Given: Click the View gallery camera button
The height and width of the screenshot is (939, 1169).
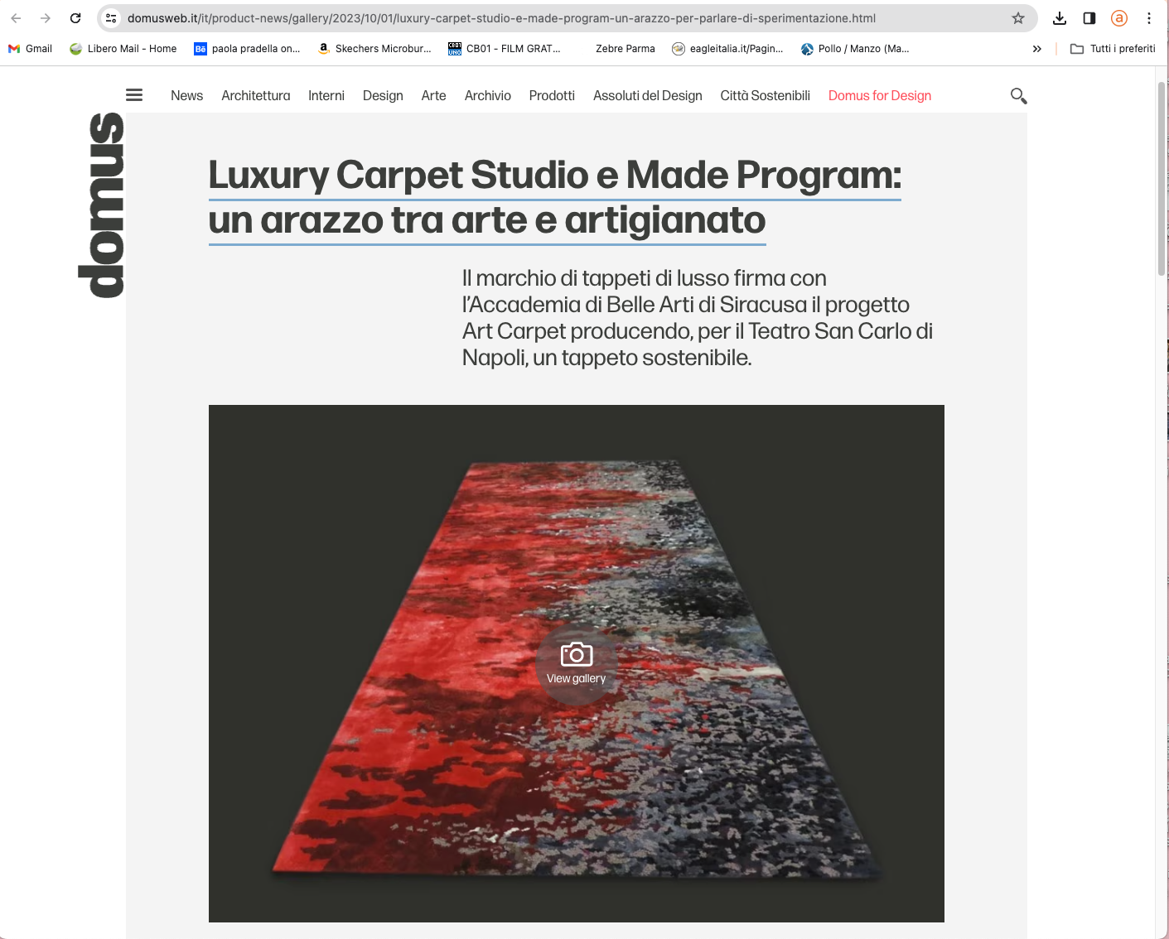Looking at the screenshot, I should (x=577, y=664).
